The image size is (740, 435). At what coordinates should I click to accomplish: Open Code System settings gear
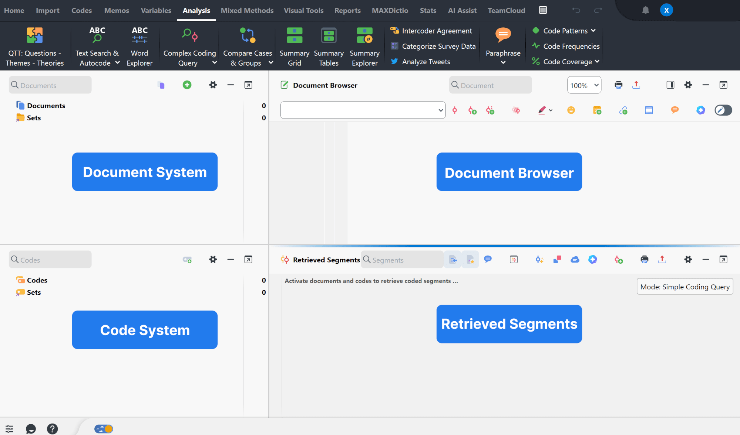point(213,260)
